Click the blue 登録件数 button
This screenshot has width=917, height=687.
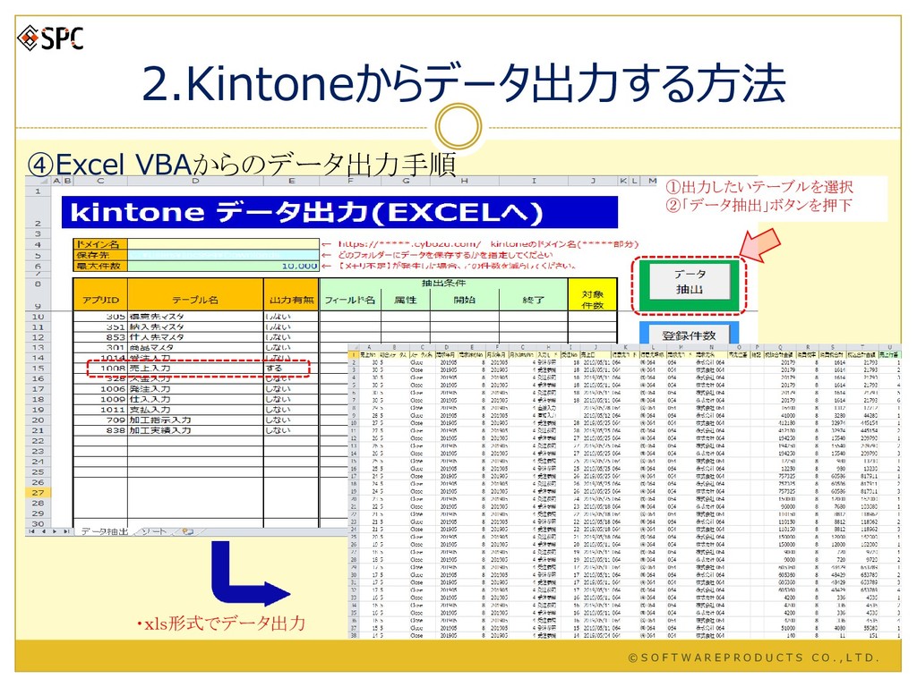pyautogui.click(x=689, y=335)
